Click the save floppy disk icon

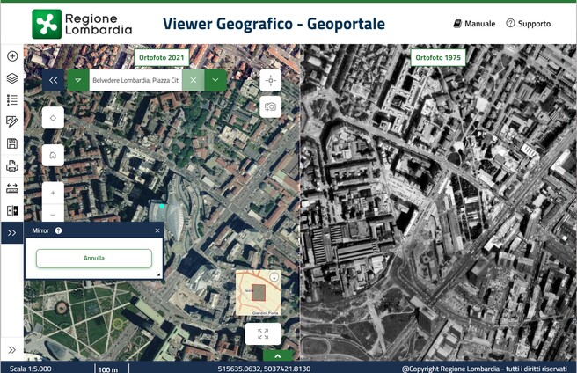click(12, 143)
